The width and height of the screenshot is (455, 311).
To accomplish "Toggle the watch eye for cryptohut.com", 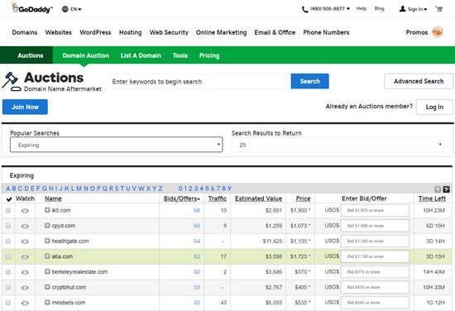I will (25, 288).
